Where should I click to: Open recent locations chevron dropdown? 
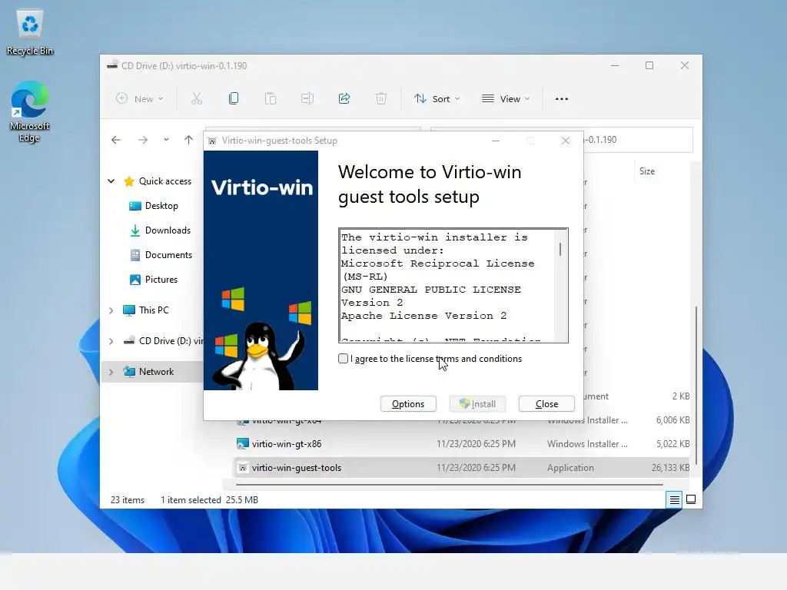166,140
